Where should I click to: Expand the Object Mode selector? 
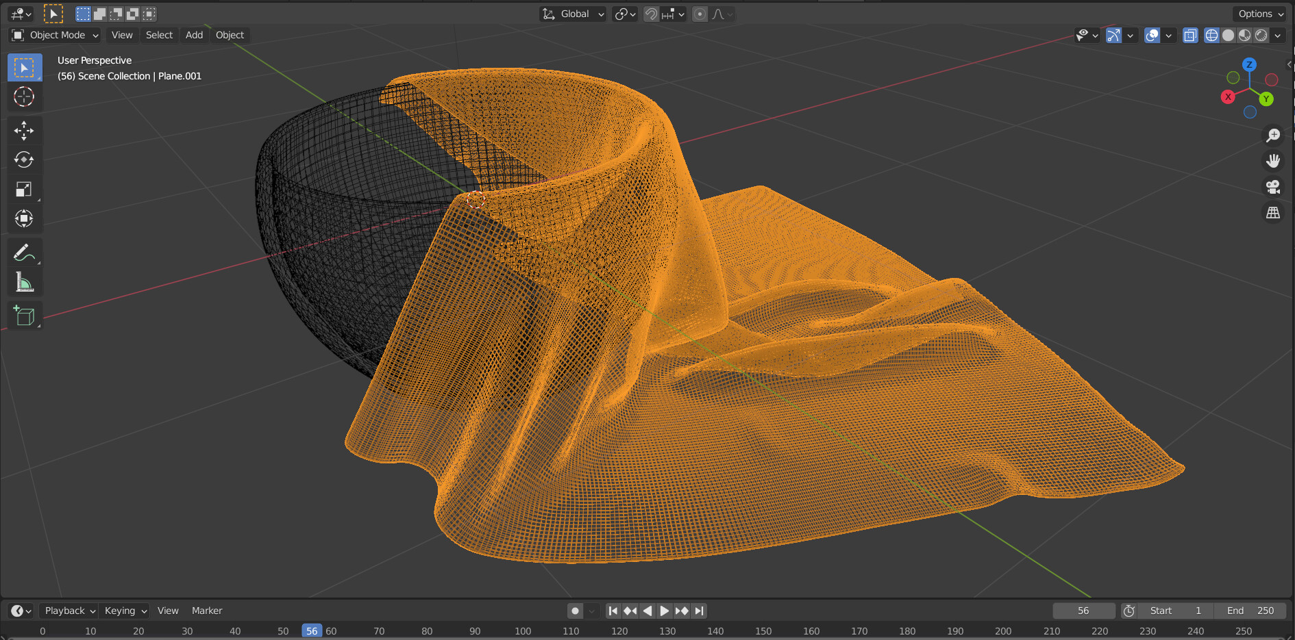53,35
